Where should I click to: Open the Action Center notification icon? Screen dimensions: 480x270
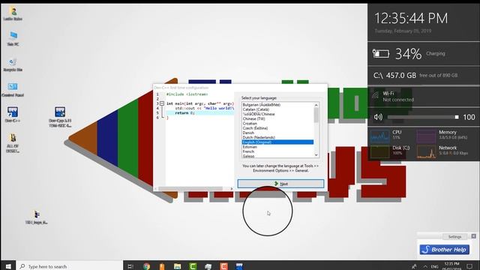click(x=470, y=266)
